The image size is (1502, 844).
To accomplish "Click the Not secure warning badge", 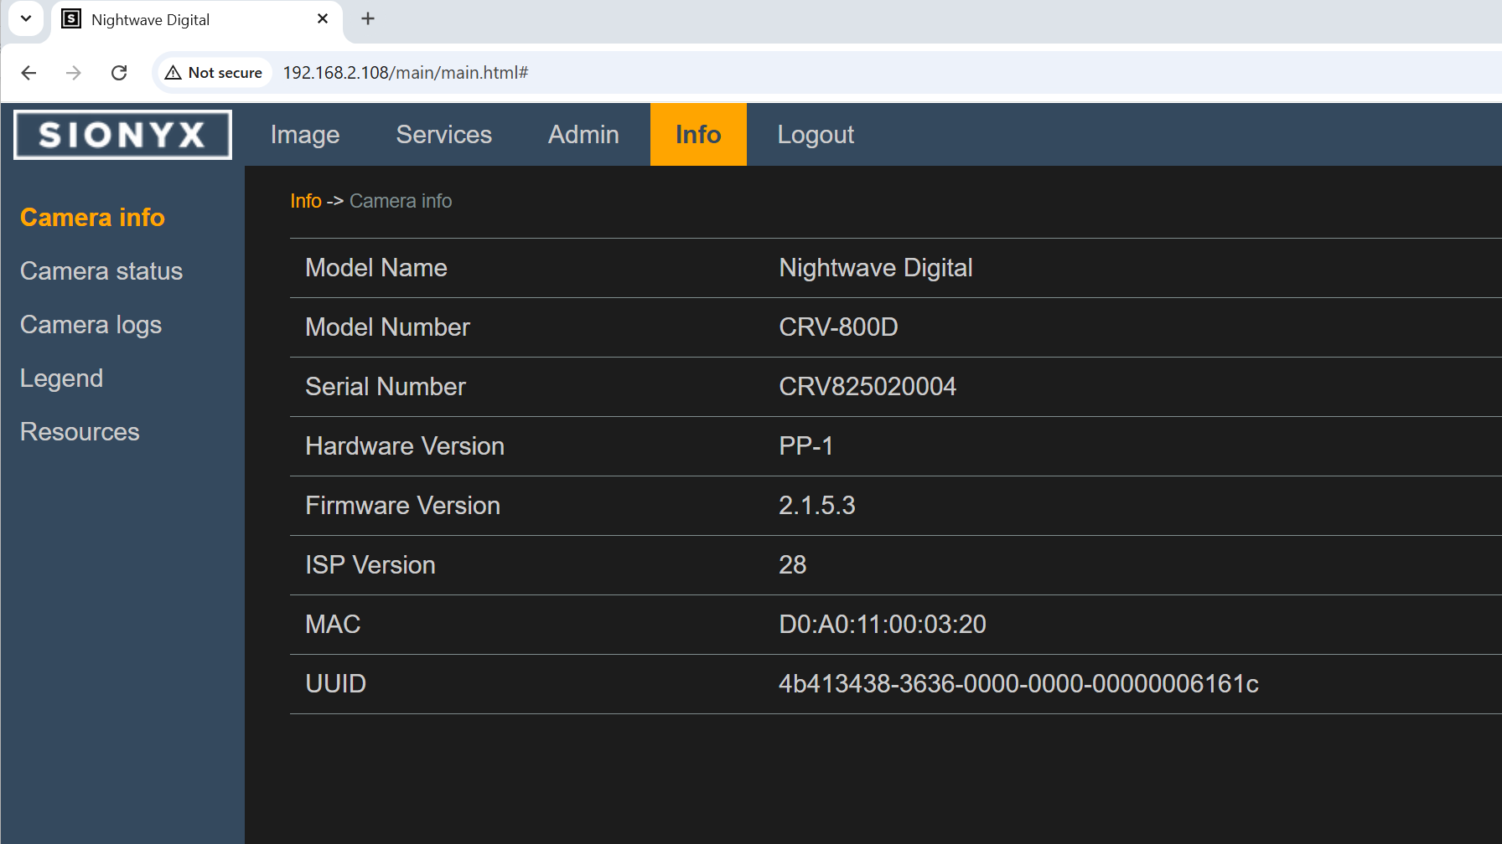I will 215,73.
